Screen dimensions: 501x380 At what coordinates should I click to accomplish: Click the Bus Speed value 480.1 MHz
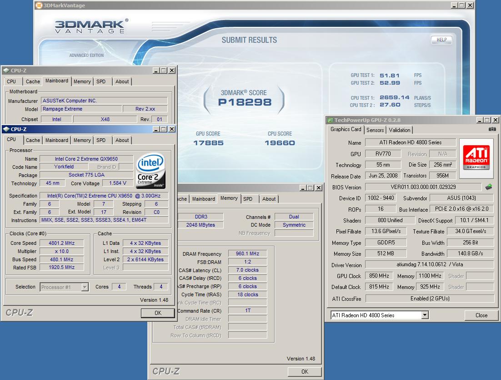[62, 259]
